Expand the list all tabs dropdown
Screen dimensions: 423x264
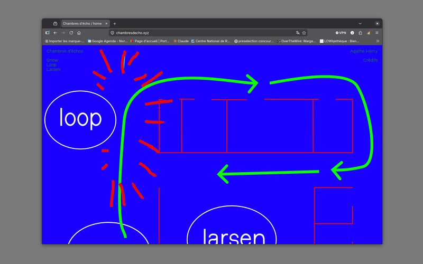[360, 23]
